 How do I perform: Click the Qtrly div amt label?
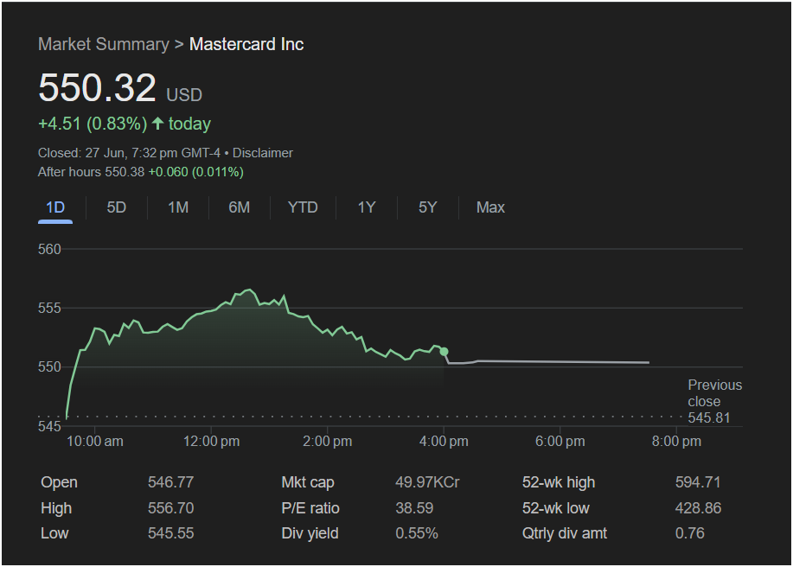click(565, 533)
